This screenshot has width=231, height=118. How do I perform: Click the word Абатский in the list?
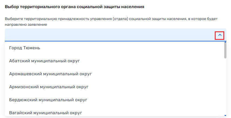(19, 61)
